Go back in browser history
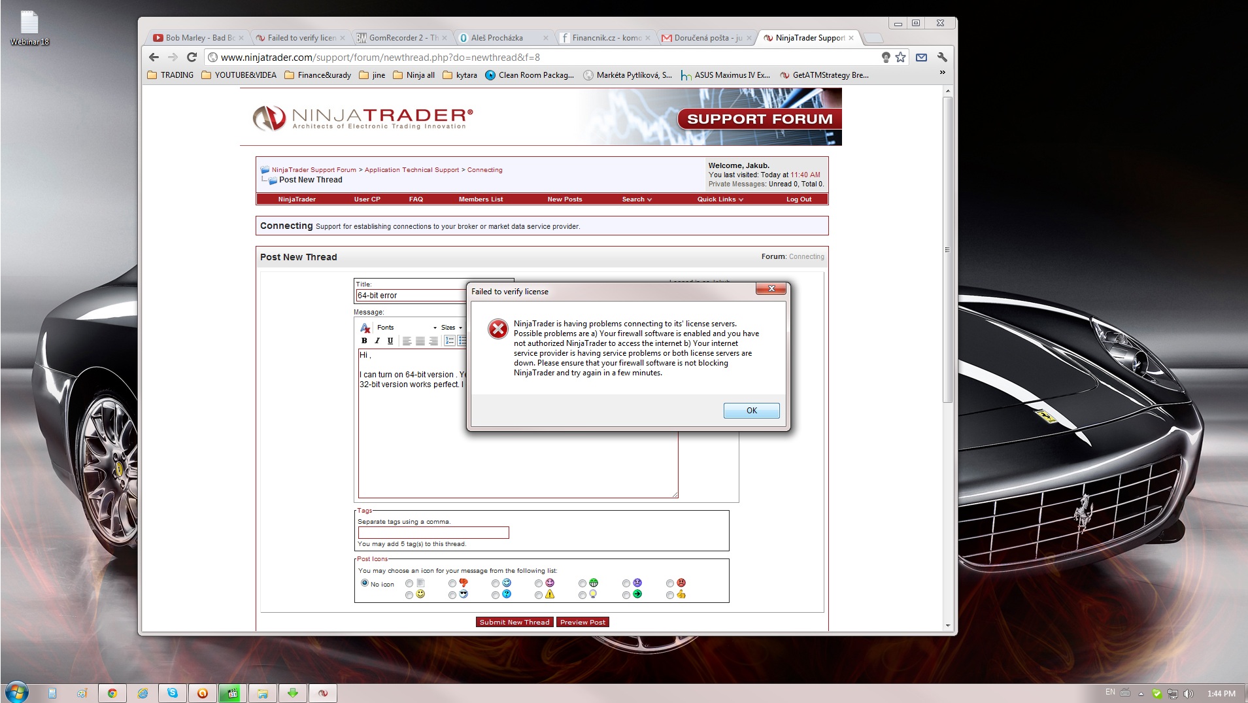This screenshot has width=1248, height=703. pyautogui.click(x=154, y=58)
